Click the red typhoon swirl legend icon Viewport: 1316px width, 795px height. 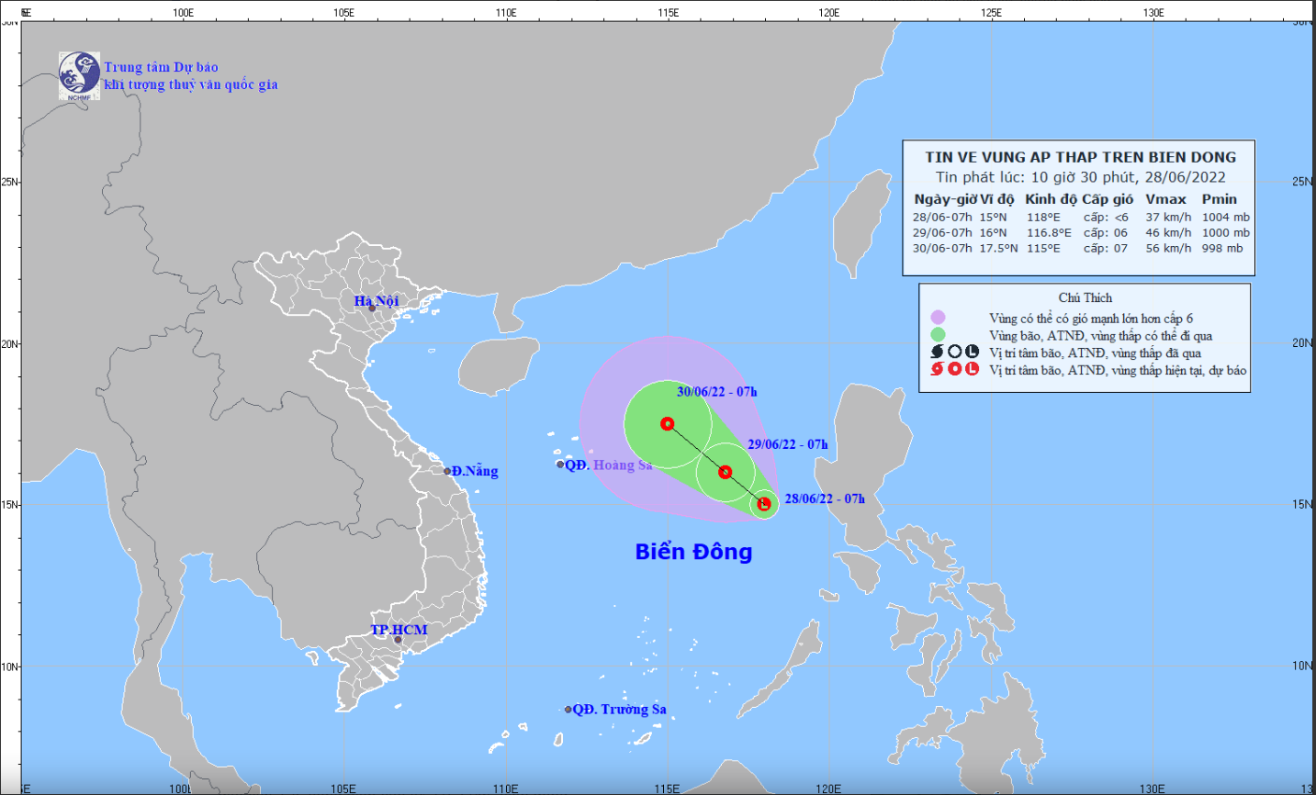click(x=938, y=369)
